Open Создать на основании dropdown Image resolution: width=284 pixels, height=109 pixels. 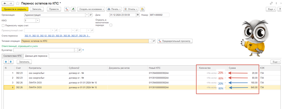click(x=91, y=9)
